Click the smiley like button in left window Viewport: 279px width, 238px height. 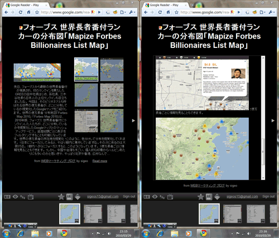point(69,197)
